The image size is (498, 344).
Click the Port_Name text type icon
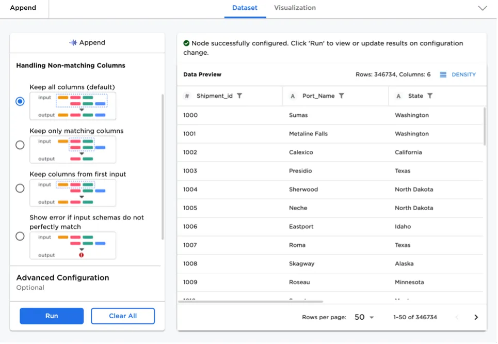[x=293, y=96]
